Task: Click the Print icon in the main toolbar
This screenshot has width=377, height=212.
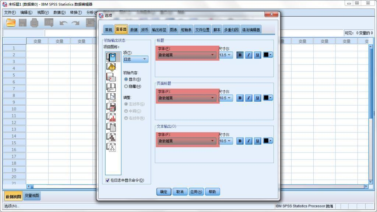Action: coord(34,23)
